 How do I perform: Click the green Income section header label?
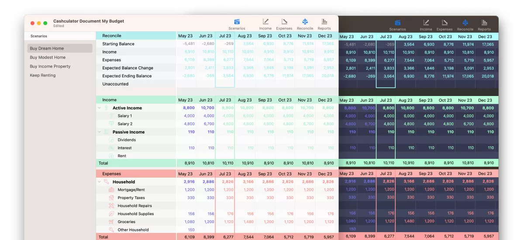coord(109,100)
